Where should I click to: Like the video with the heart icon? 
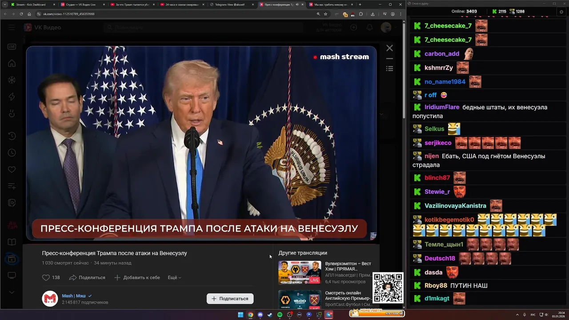click(46, 277)
